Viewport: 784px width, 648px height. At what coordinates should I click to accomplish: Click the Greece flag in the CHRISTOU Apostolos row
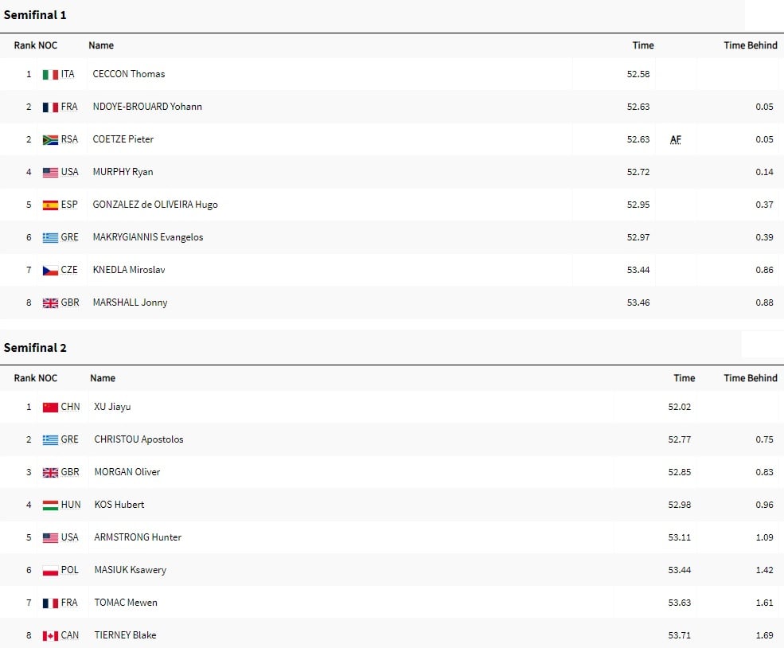50,440
